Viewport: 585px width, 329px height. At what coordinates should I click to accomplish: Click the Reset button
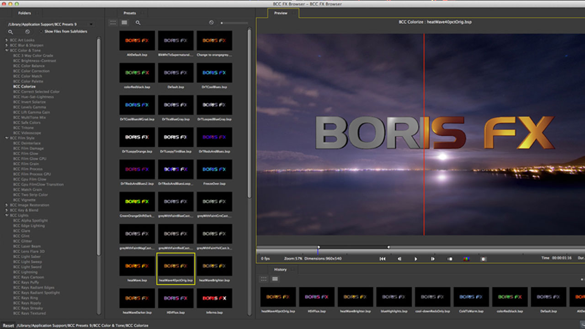(x=8, y=326)
